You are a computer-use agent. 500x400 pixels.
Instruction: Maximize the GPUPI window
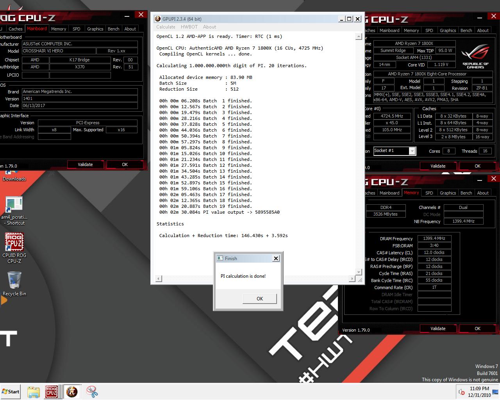[349, 19]
